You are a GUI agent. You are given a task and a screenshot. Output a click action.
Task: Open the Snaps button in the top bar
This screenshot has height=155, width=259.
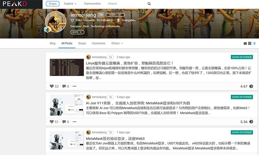[x=53, y=4]
